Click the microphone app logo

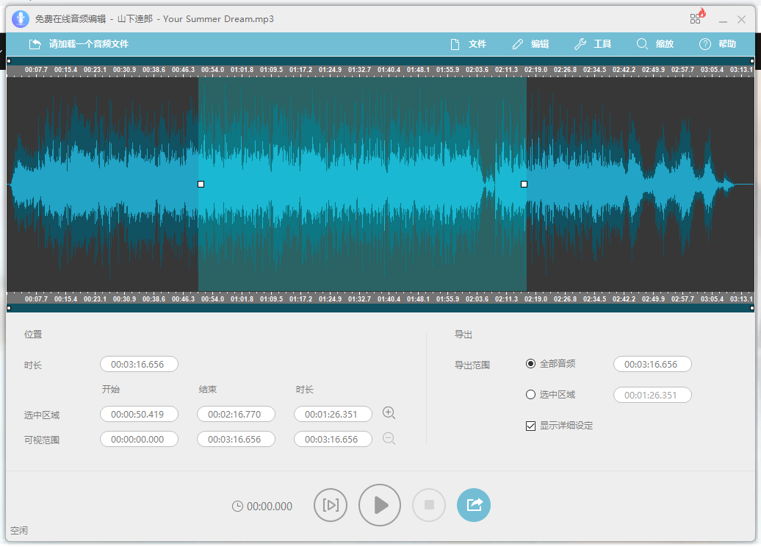tap(21, 19)
